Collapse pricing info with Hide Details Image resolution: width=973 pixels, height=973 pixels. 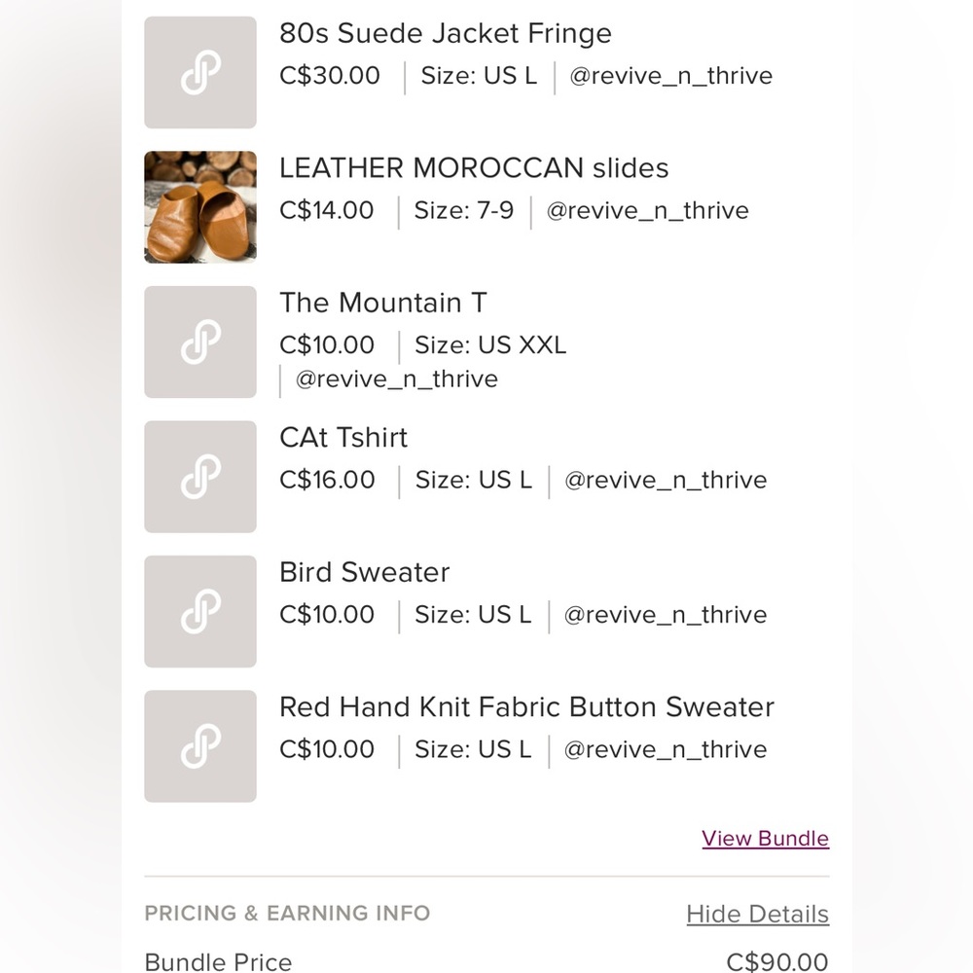click(x=757, y=914)
